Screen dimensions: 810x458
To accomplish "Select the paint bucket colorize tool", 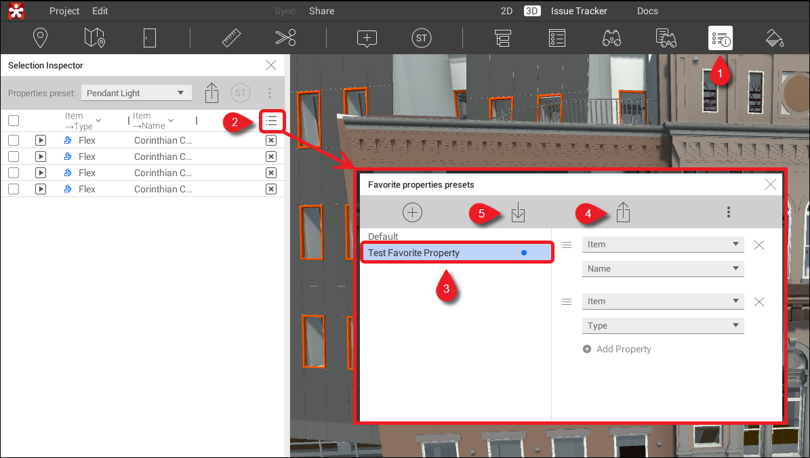I will (774, 38).
